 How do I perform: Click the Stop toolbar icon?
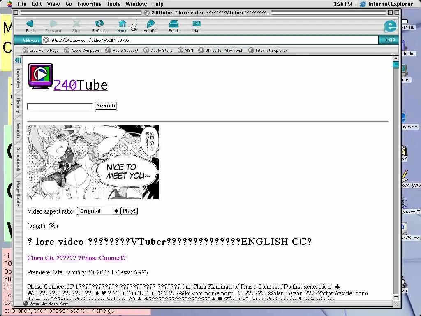(x=76, y=26)
